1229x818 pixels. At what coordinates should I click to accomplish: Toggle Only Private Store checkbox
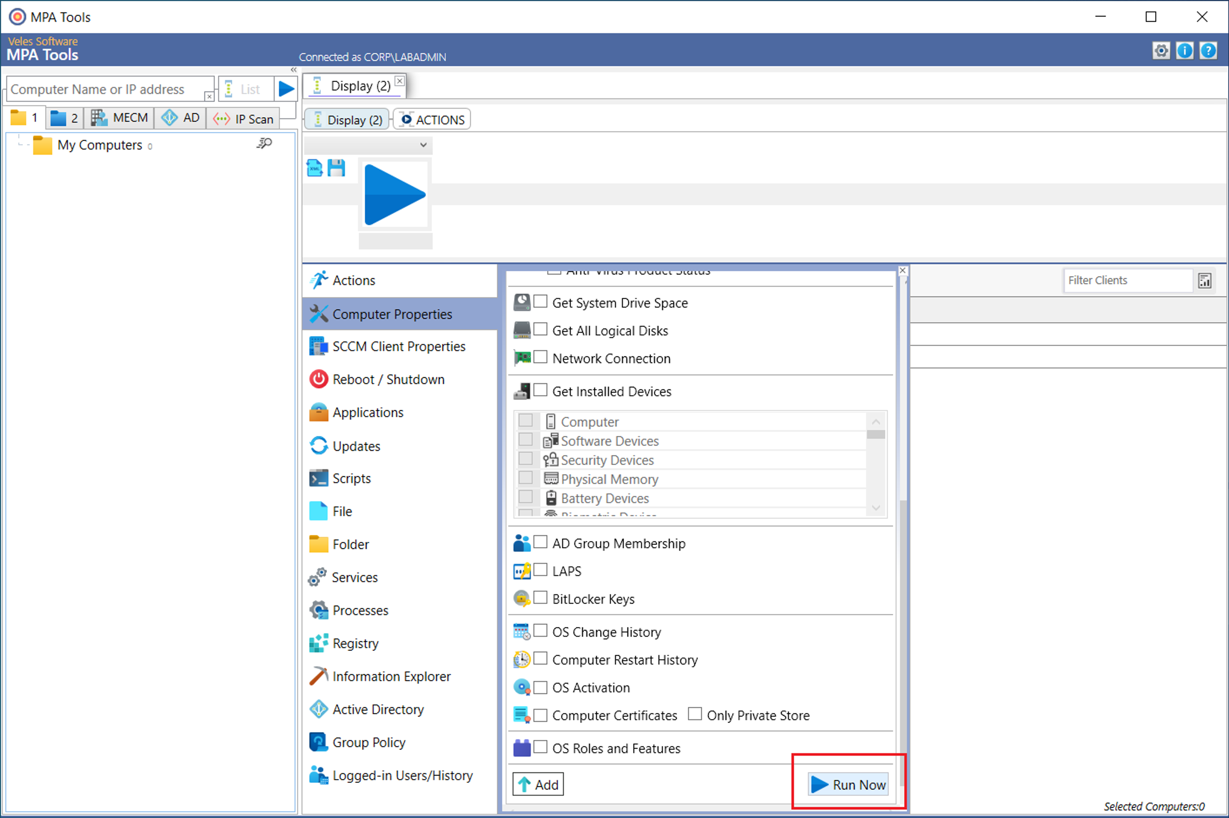(x=695, y=714)
